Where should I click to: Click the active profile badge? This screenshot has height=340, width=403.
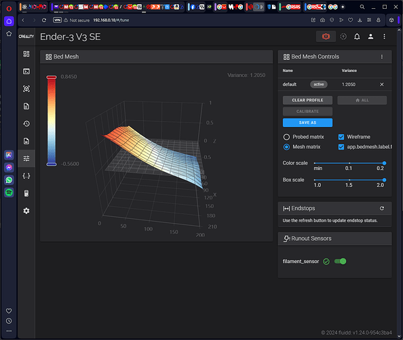[318, 84]
